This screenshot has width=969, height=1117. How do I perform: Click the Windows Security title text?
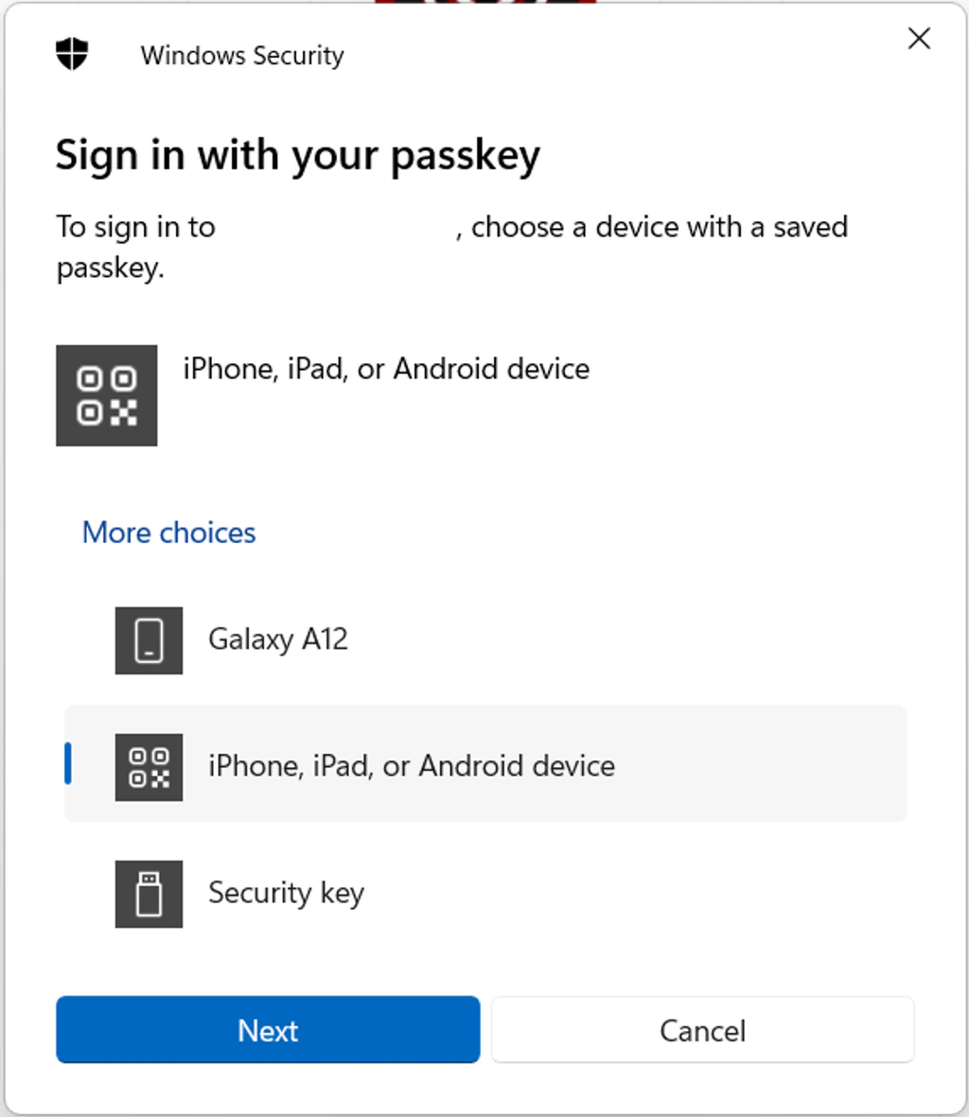pyautogui.click(x=242, y=55)
